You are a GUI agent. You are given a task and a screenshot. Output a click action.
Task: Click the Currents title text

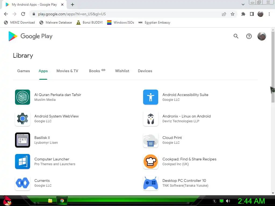pyautogui.click(x=42, y=181)
